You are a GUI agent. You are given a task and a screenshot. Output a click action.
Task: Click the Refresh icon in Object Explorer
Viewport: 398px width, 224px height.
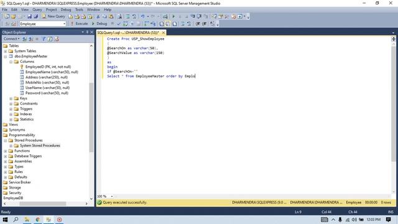click(50, 39)
